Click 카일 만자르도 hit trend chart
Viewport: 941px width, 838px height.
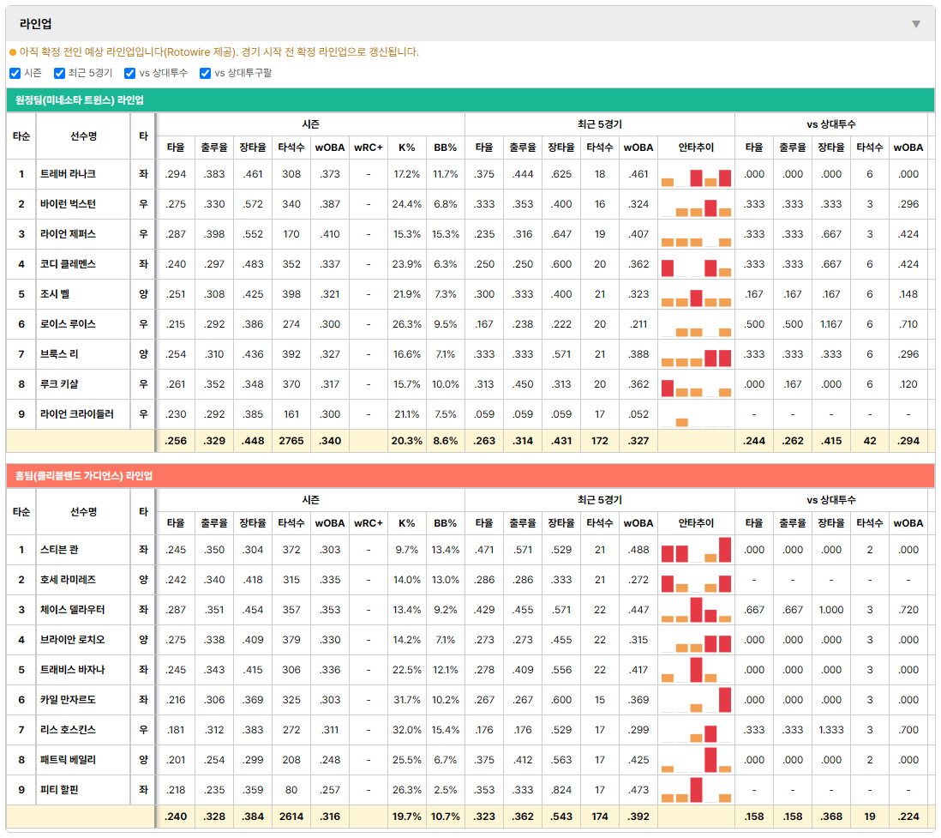tap(696, 700)
